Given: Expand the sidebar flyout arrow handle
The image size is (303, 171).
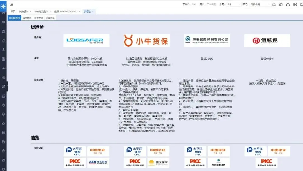Looking at the screenshot, I should click(8, 87).
